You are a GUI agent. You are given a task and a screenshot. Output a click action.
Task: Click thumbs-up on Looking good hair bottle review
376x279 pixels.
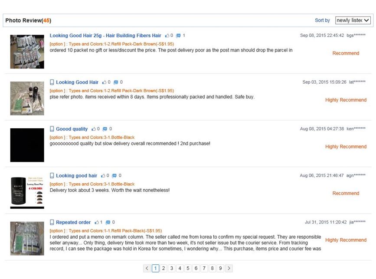pos(103,176)
